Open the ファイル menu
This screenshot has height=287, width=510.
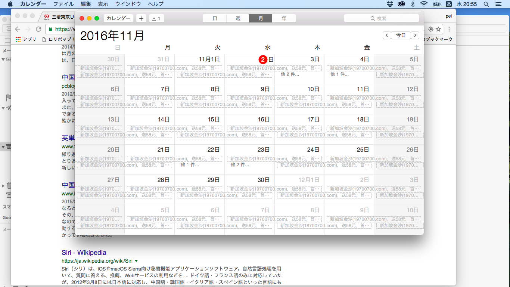coord(63,4)
